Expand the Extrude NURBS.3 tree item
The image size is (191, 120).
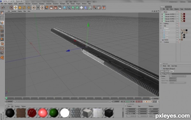pos(162,14)
